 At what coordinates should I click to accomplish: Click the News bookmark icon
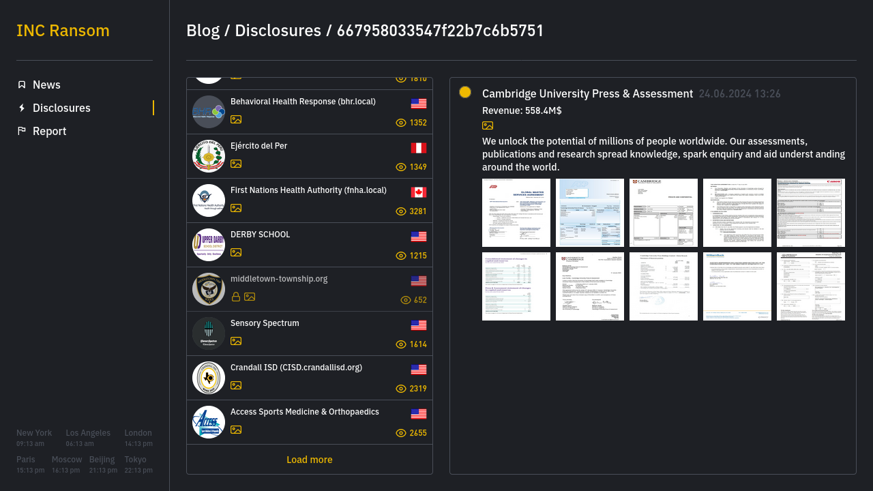22,85
